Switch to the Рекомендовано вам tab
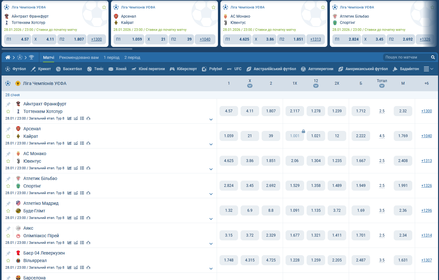Screen dimensions: 439x280 pyautogui.click(x=79, y=57)
